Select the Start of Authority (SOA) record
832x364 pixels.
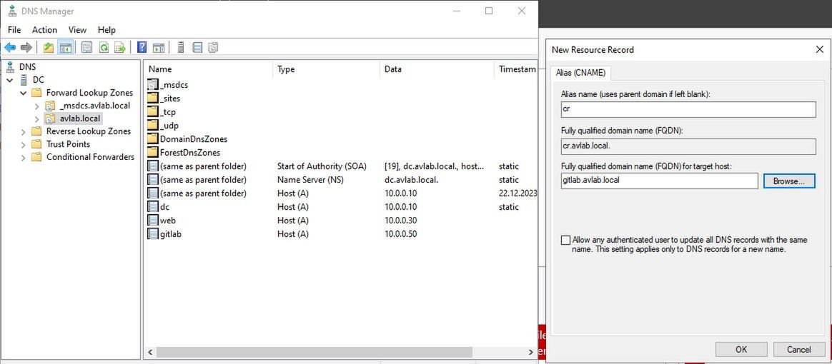322,166
